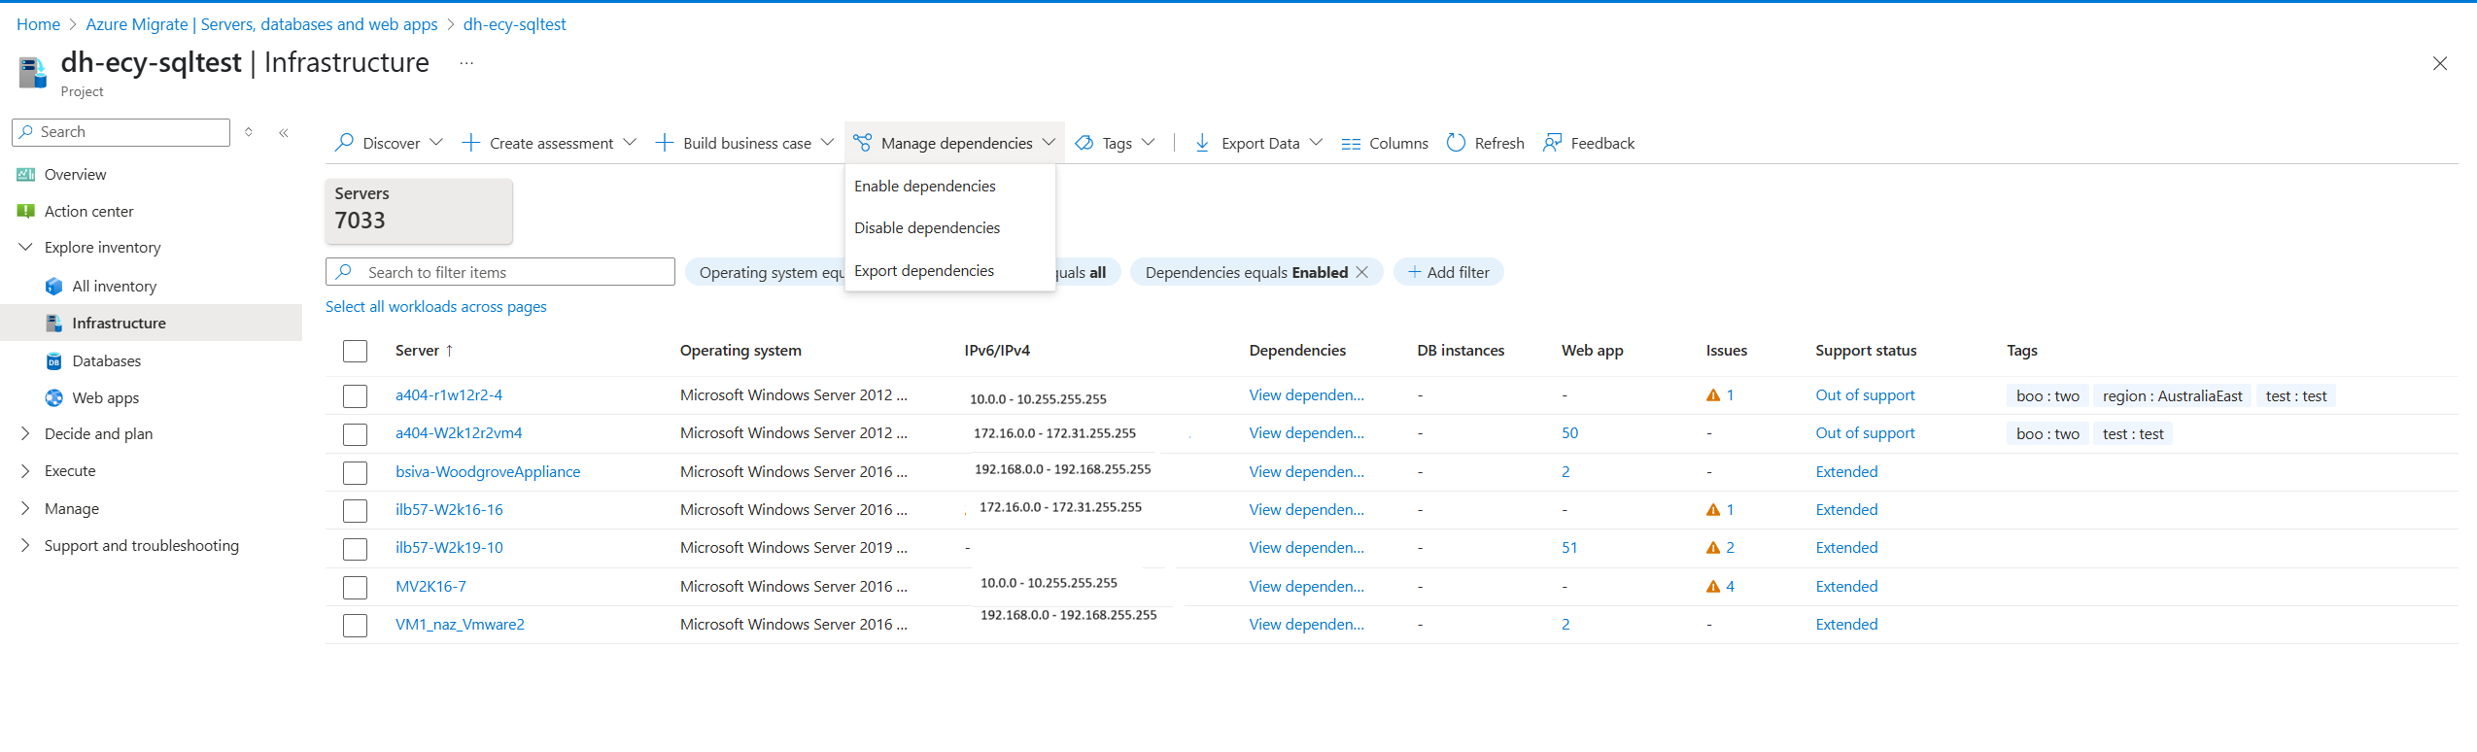This screenshot has width=2477, height=752.
Task: Expand the Decide and plan section
Action: pos(26,434)
